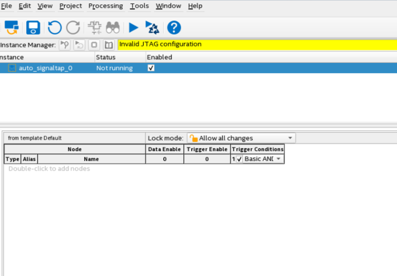Uncheck Enabled box for auto_signaltap_0
The image size is (397, 276).
pyautogui.click(x=151, y=68)
